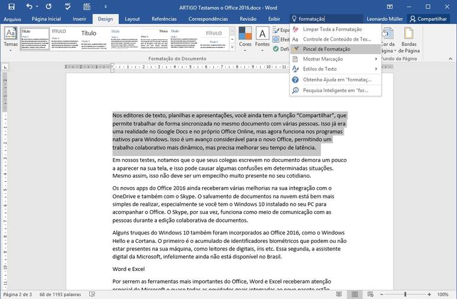The width and height of the screenshot is (457, 299).
Task: Expand Estilos de Texto submenu
Action: click(x=335, y=69)
